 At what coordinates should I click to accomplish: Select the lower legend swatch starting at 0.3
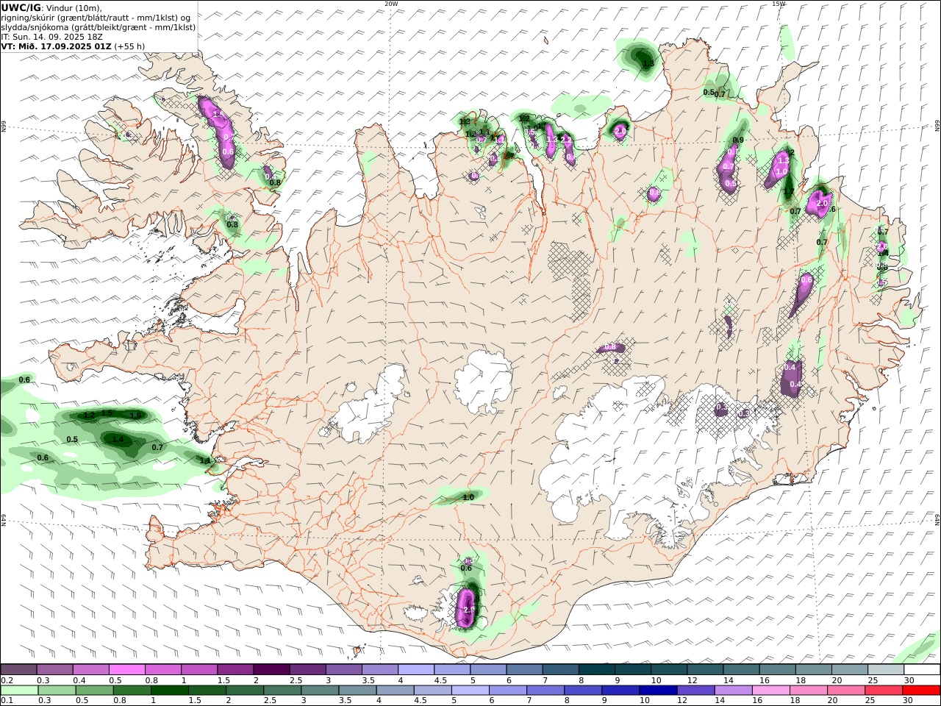[57, 691]
